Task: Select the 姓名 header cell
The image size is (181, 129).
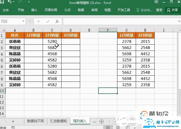Action: [x=15, y=35]
